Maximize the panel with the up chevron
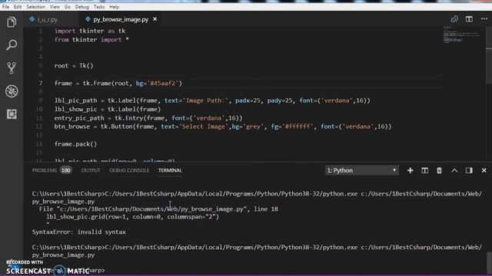The image size is (492, 276). tap(454, 170)
